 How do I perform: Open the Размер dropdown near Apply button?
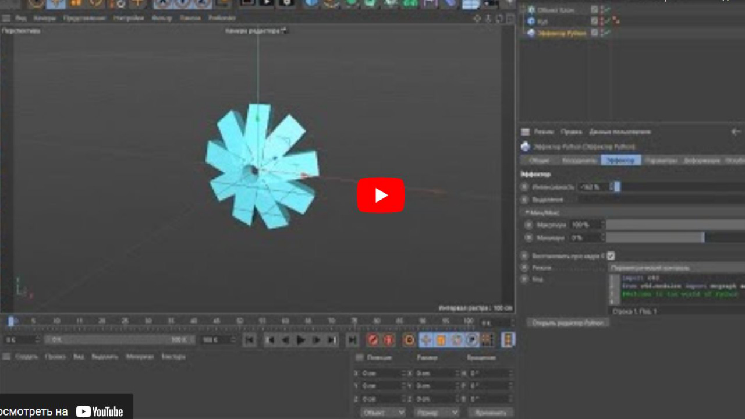(x=437, y=412)
